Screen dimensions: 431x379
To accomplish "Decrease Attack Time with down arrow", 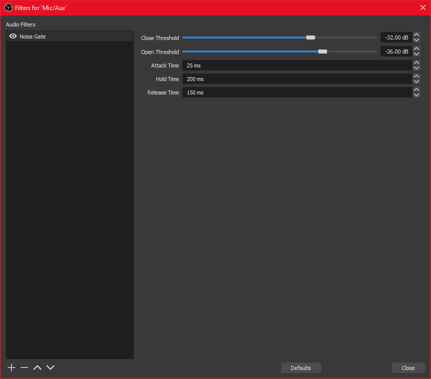I will pyautogui.click(x=417, y=68).
